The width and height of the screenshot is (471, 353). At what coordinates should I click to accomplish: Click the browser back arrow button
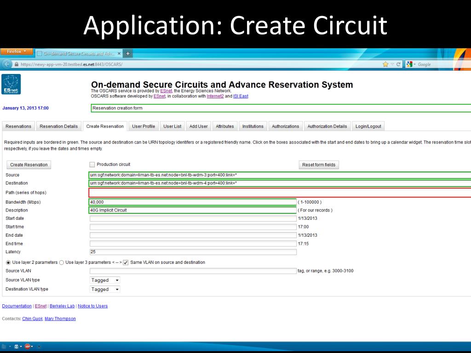click(7, 64)
